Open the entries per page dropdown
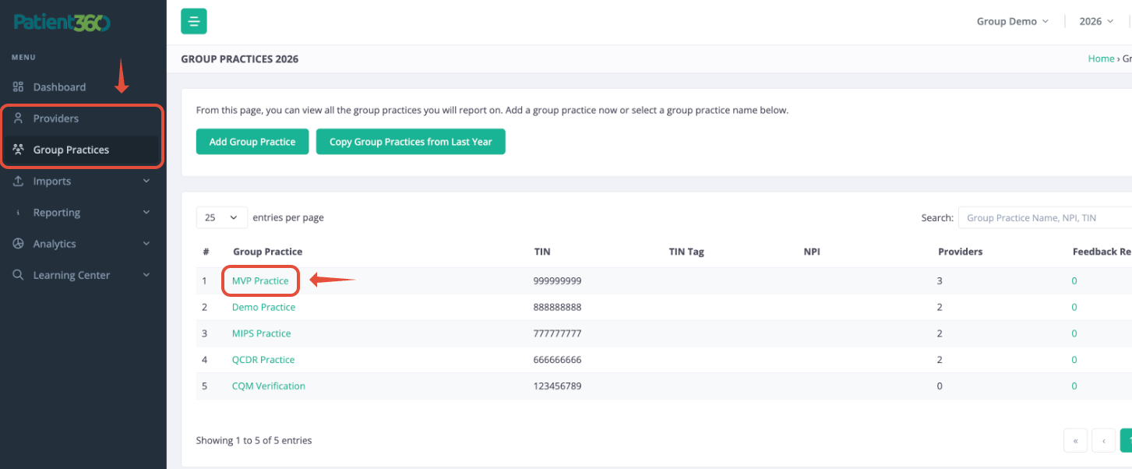 pos(222,218)
